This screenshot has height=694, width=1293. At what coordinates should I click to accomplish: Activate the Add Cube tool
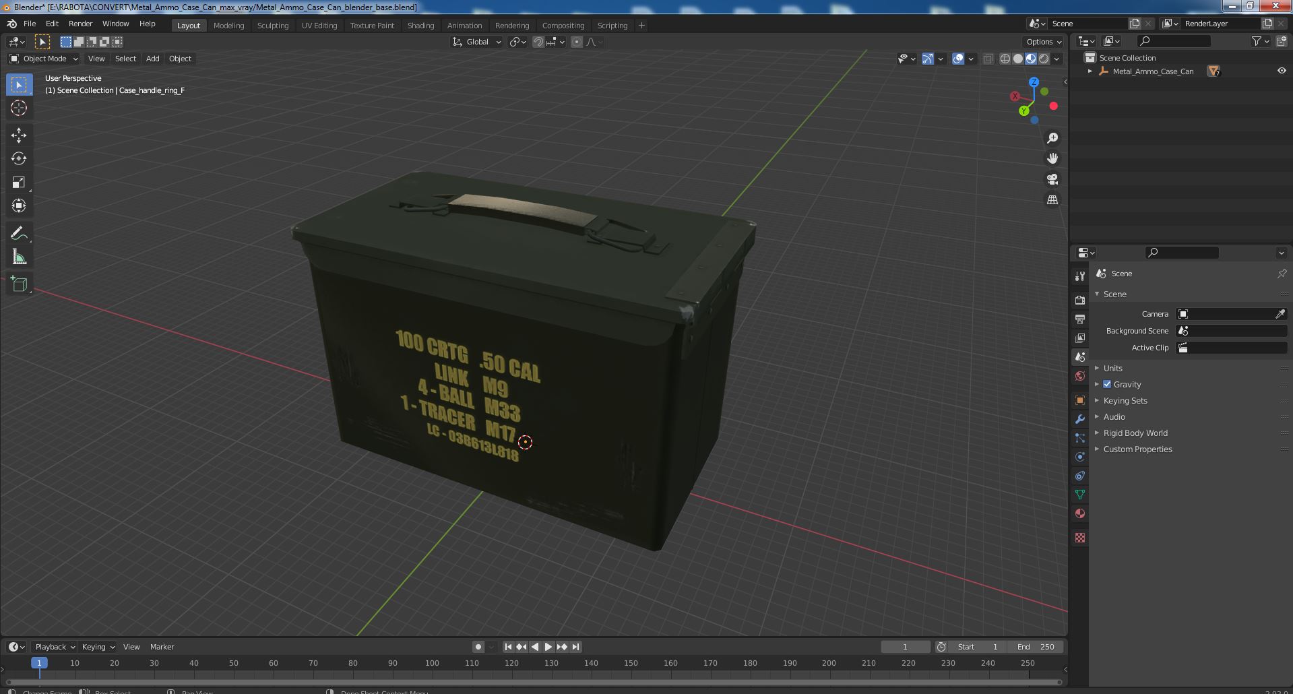click(19, 284)
